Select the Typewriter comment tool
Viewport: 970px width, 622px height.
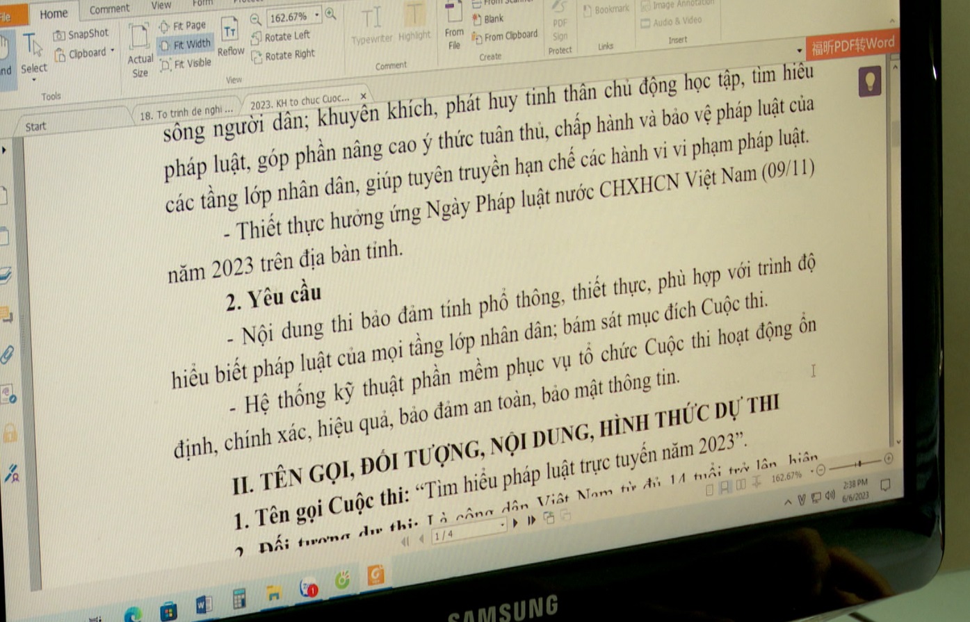click(371, 26)
